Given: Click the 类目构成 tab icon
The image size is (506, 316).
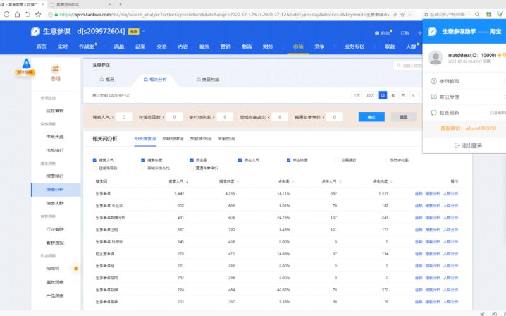Looking at the screenshot, I should coord(199,79).
